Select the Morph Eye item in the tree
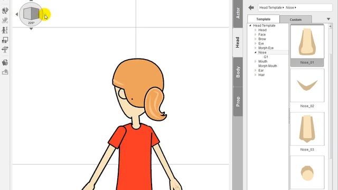 [266, 48]
